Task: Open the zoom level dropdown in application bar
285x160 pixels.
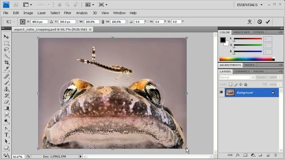Action: click(x=43, y=5)
